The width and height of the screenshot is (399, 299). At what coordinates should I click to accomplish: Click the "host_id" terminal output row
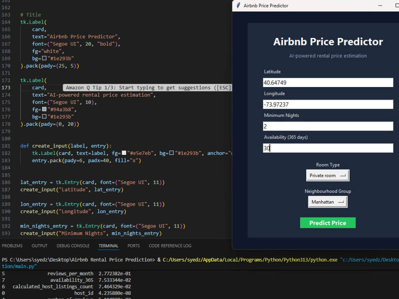(x=66, y=293)
